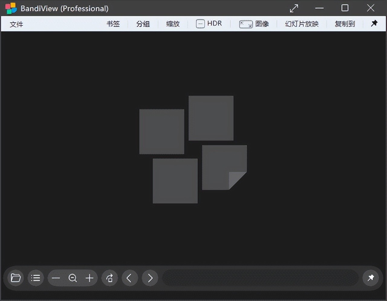
Task: Toggle the top menu bar pin
Action: tap(374, 23)
